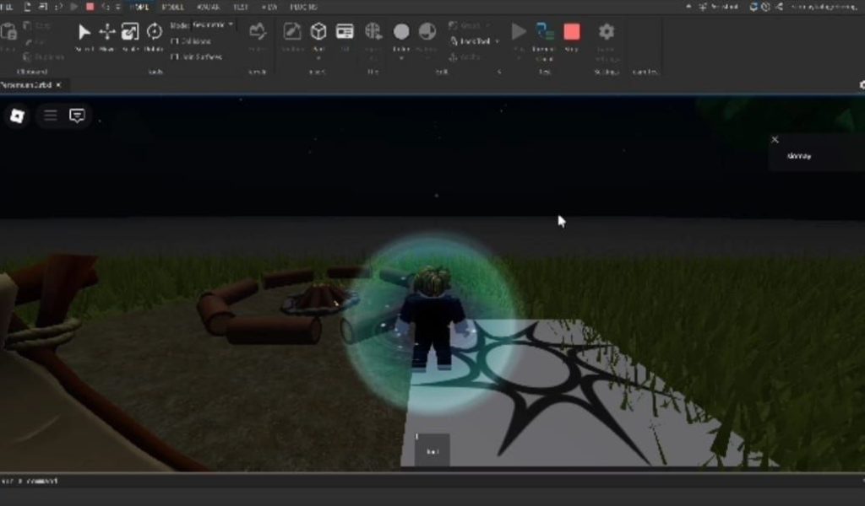Open the Terrain Editor

(258, 32)
